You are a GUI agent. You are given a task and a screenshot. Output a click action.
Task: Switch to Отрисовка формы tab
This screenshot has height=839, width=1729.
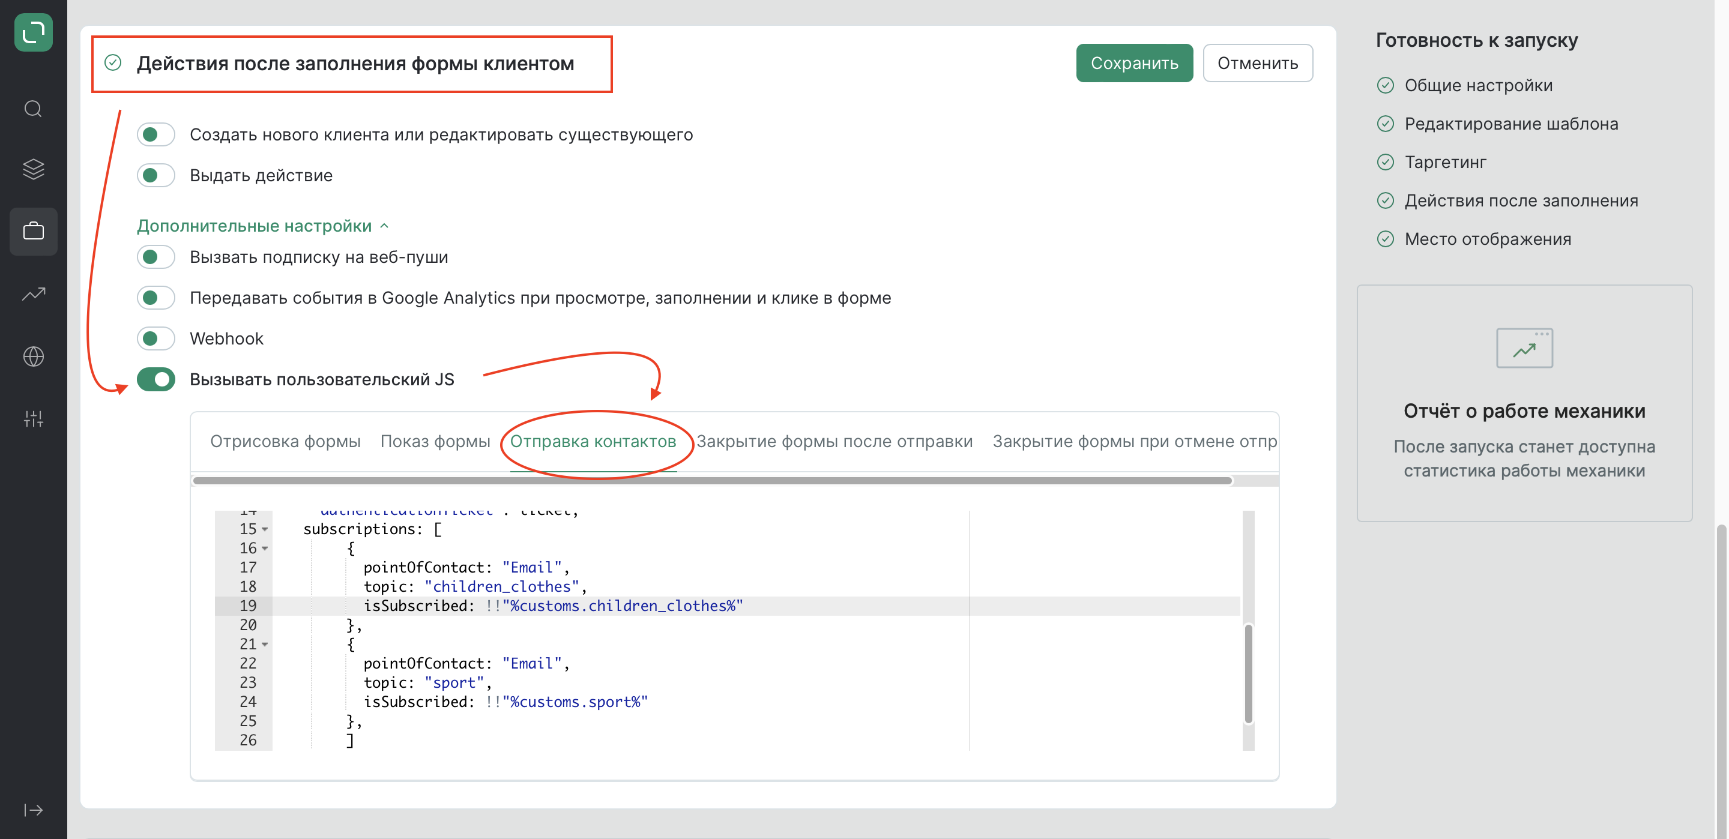point(285,442)
